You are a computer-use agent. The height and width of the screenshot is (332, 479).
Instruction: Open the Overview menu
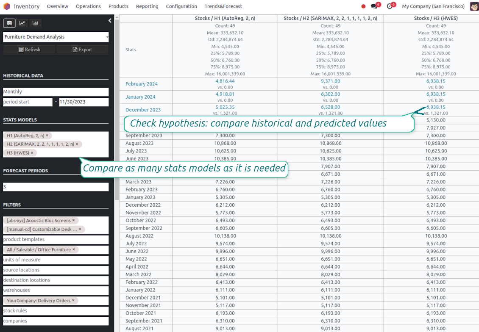pyautogui.click(x=57, y=6)
